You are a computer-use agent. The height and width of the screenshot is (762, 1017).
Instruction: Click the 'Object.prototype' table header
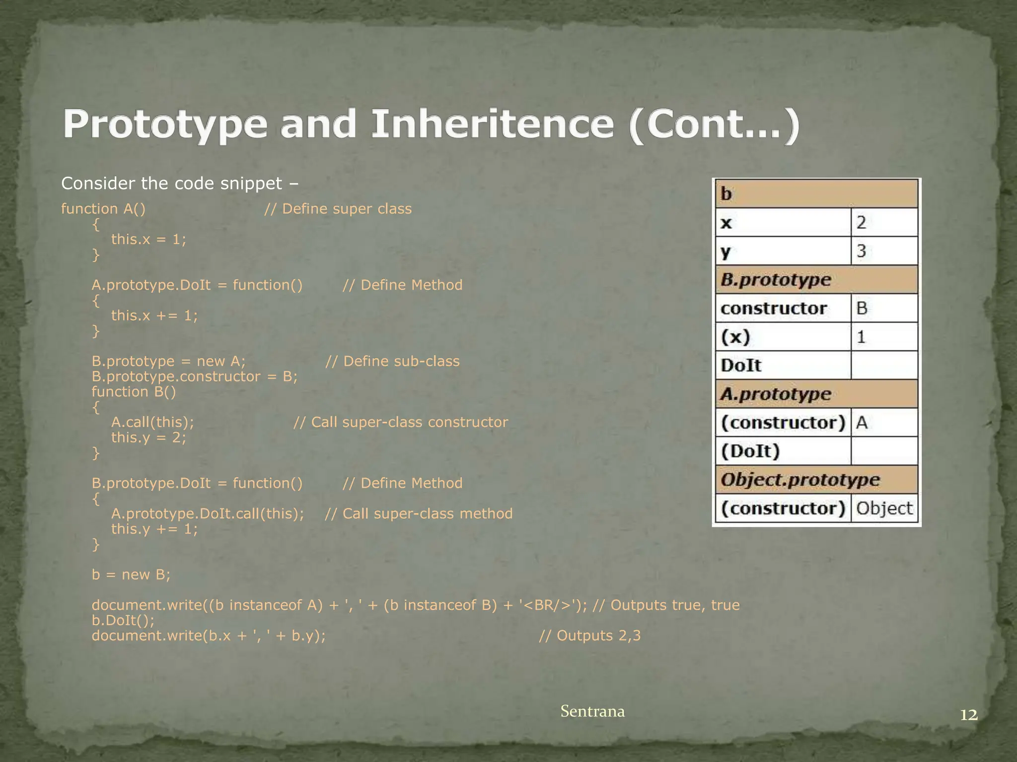(816, 480)
